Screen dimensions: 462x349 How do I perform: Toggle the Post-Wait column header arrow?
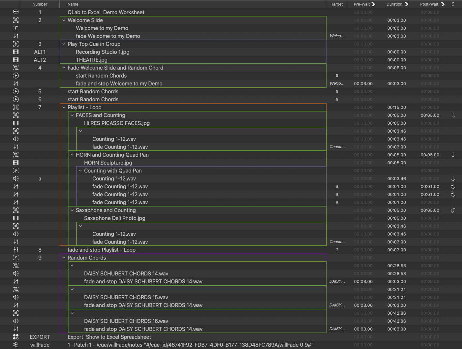[443, 4]
